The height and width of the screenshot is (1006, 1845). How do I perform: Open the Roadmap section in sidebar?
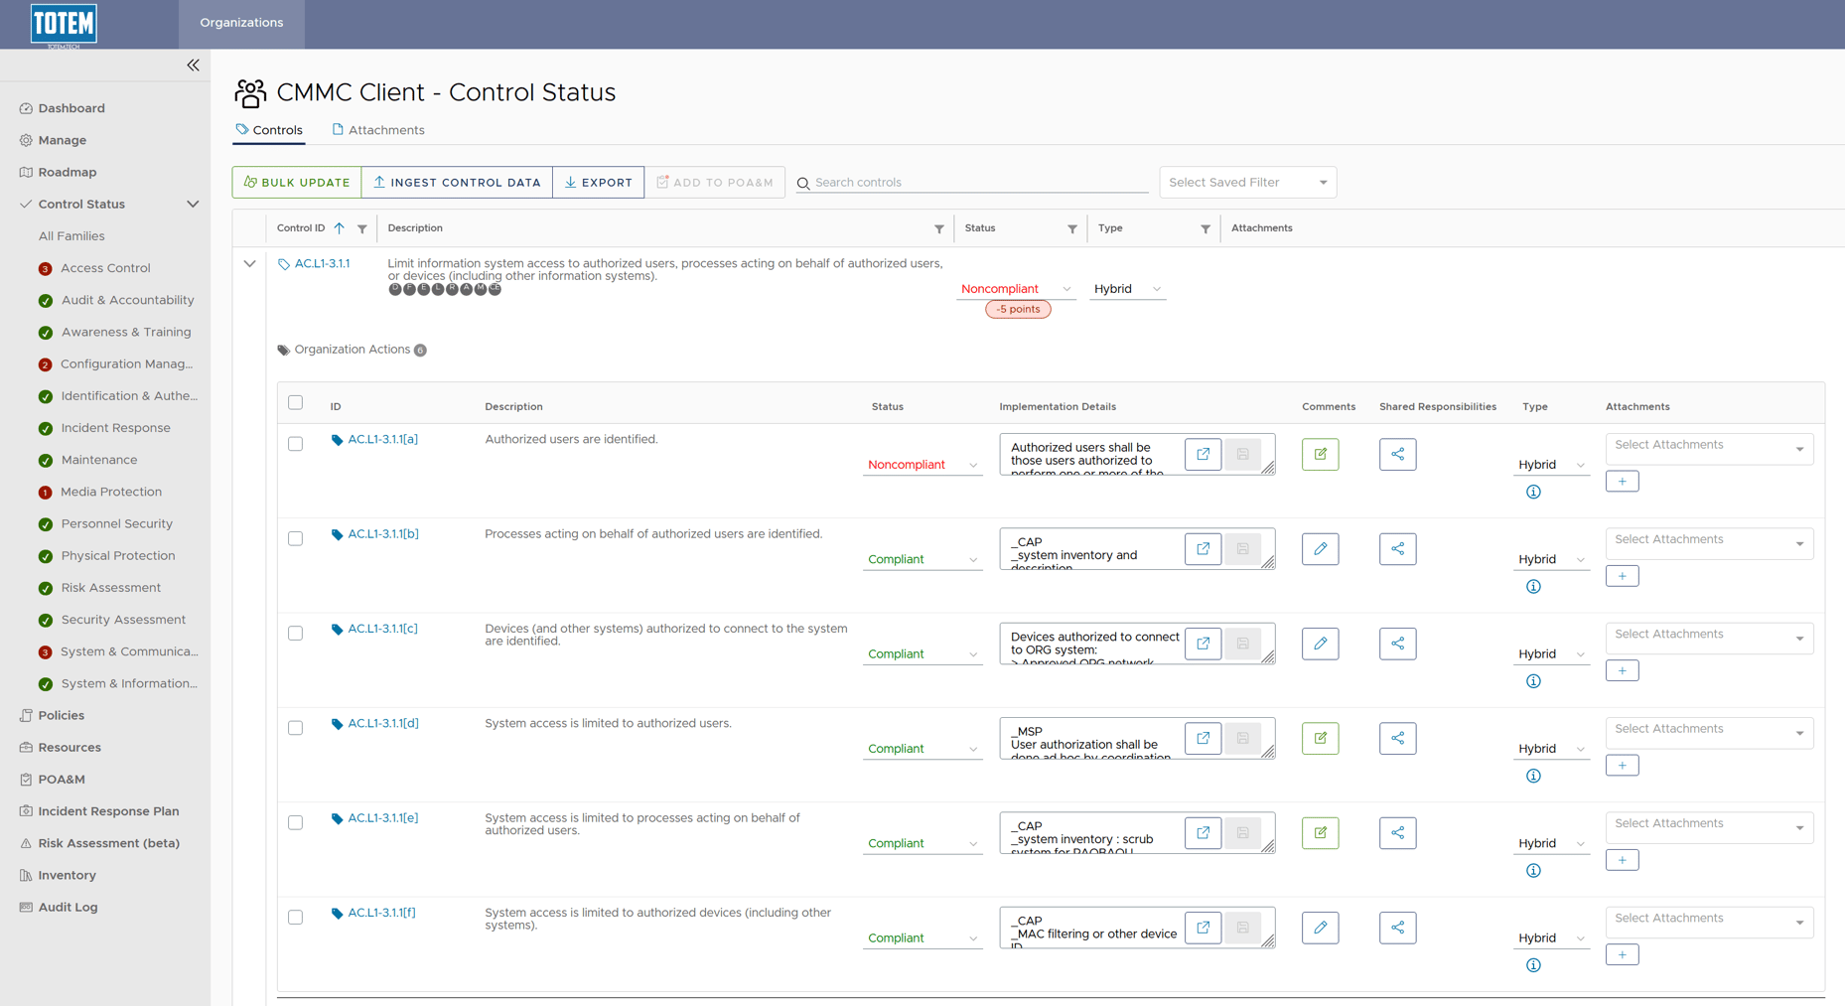coord(69,172)
